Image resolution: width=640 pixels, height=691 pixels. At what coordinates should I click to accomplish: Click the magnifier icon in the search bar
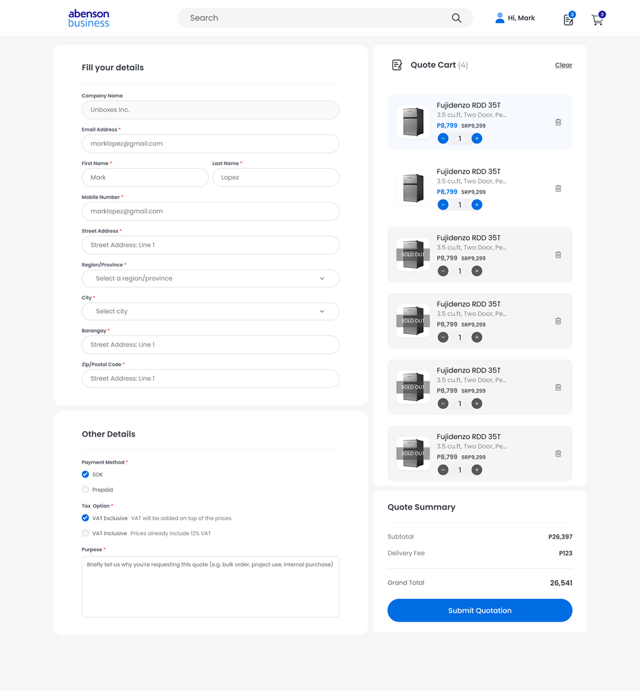click(x=456, y=18)
